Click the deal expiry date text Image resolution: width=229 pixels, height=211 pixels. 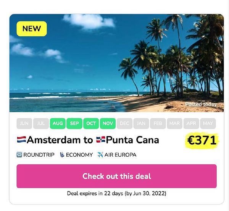point(116,193)
